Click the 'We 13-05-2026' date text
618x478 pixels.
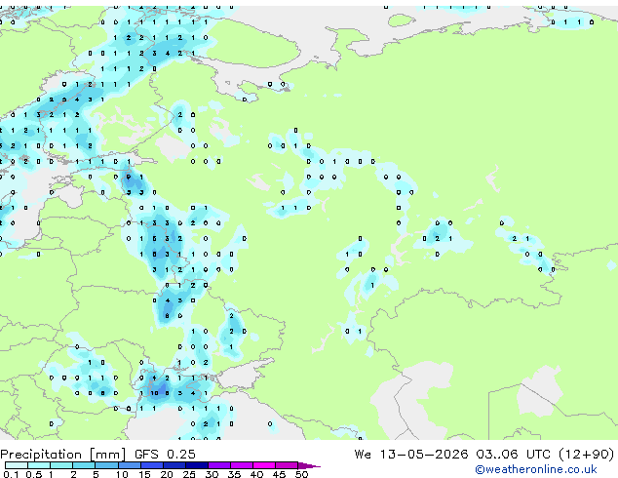[411, 455]
